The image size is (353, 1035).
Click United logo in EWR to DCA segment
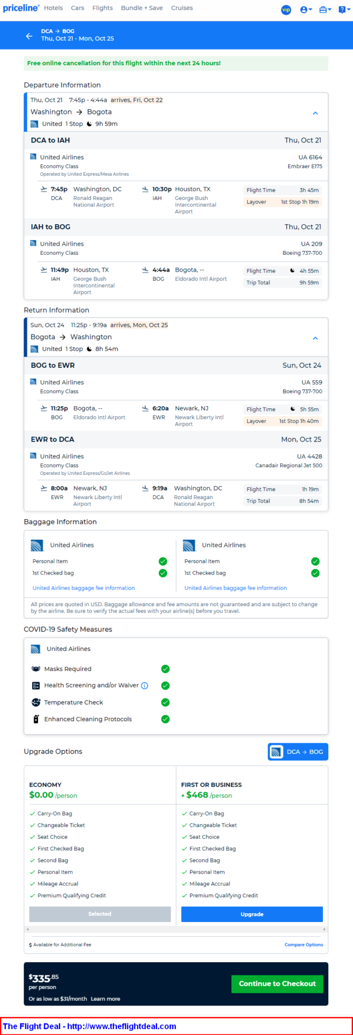tap(33, 456)
